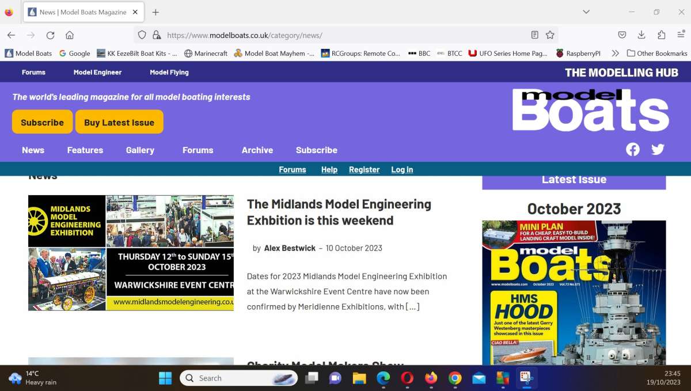Show more bookmarks chevron
The image size is (691, 391).
pos(615,53)
